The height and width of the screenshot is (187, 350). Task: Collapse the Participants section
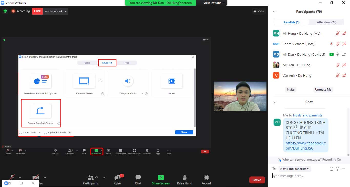(x=274, y=12)
